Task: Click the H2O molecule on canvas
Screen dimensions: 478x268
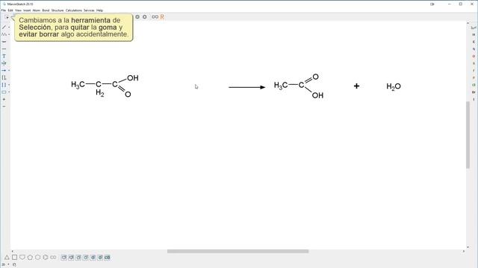Action: [x=394, y=86]
